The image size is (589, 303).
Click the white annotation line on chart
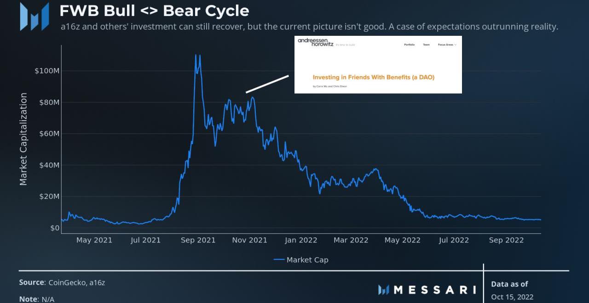(267, 84)
